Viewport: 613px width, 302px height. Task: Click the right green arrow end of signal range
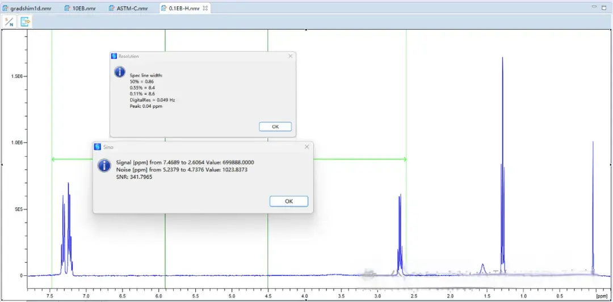coord(404,159)
